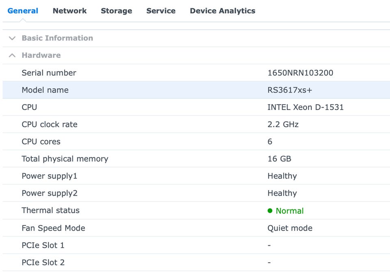Image resolution: width=390 pixels, height=272 pixels.
Task: Select the Service tab
Action: 161,11
